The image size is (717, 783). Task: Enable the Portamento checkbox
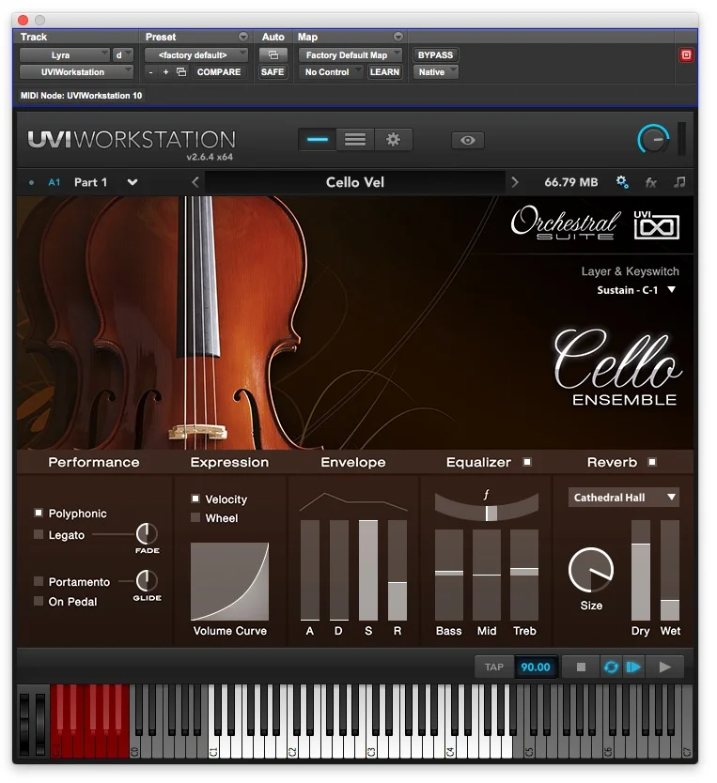pyautogui.click(x=38, y=581)
